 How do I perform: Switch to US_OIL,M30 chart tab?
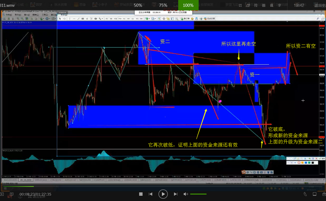(26, 180)
